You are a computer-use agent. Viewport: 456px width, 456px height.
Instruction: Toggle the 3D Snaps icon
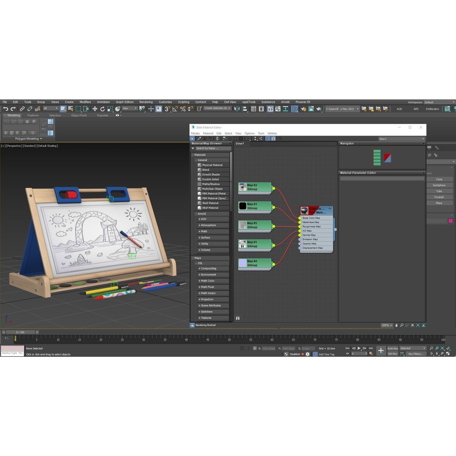click(x=167, y=109)
